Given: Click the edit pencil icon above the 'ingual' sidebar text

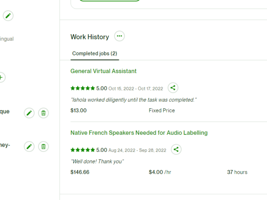Looking at the screenshot, I should point(8,16).
